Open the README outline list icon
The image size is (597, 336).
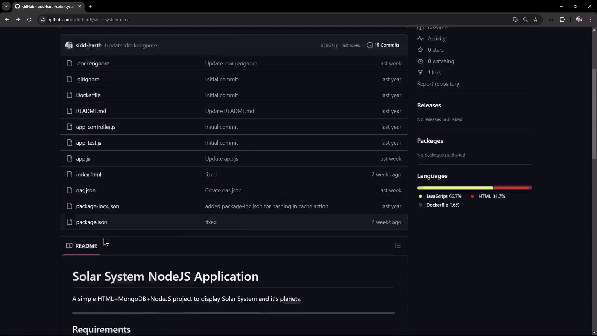point(398,246)
